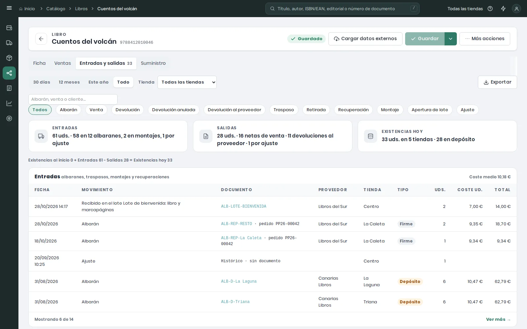The image size is (527, 329).
Task: Click the lightning bolt quick actions icon
Action: [503, 9]
